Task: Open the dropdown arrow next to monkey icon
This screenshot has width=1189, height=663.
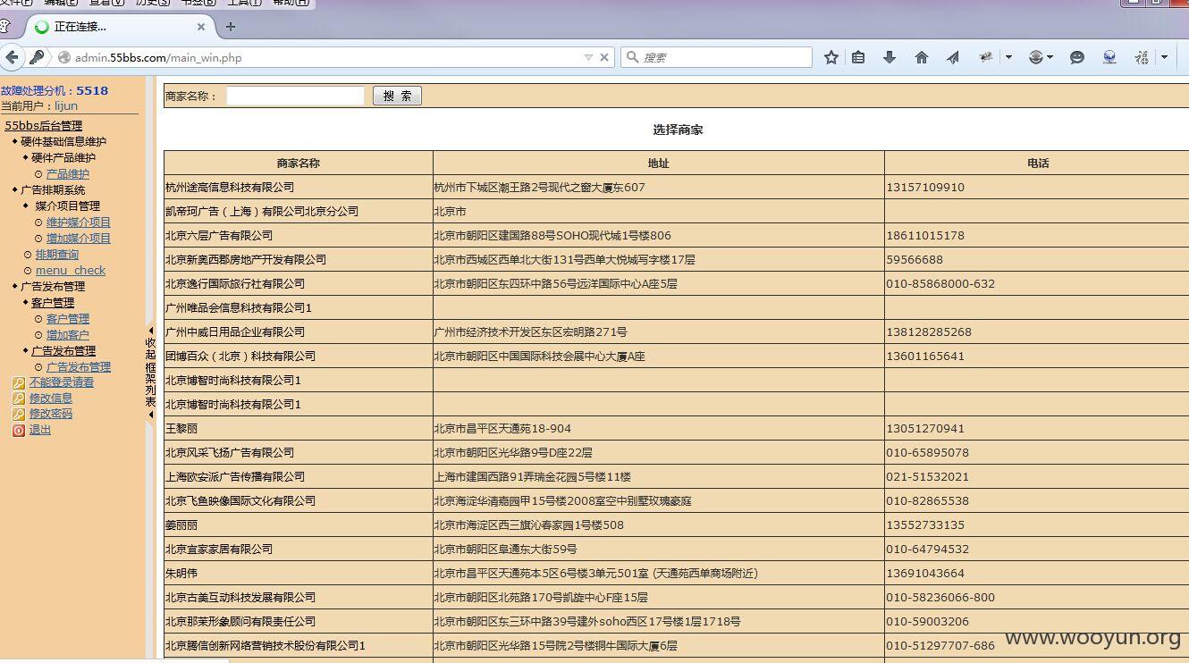Action: tap(1008, 57)
